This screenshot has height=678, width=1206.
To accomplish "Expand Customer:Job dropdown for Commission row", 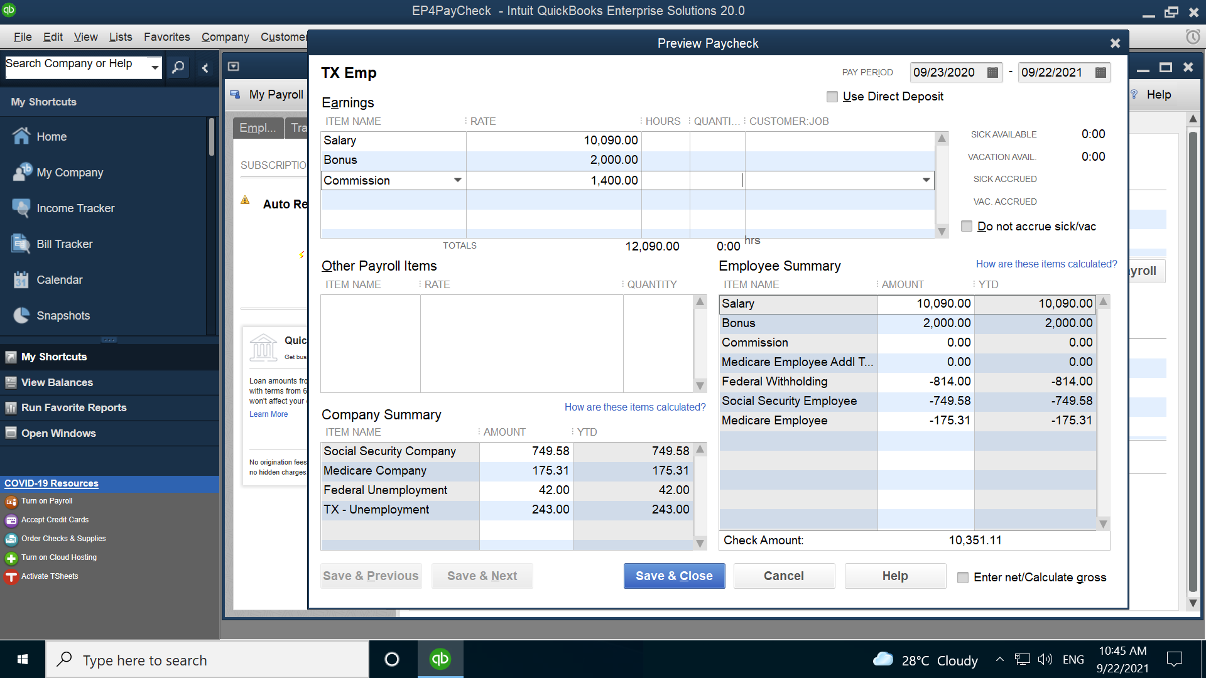I will click(x=925, y=180).
